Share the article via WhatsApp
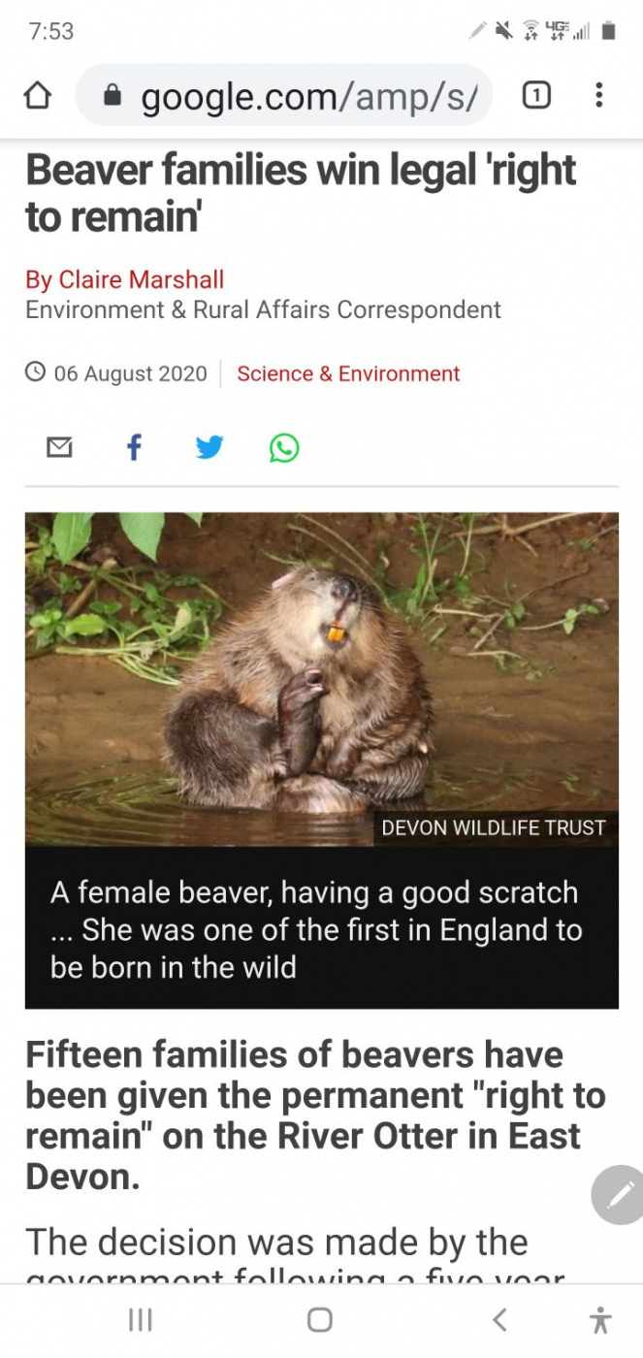 [284, 447]
